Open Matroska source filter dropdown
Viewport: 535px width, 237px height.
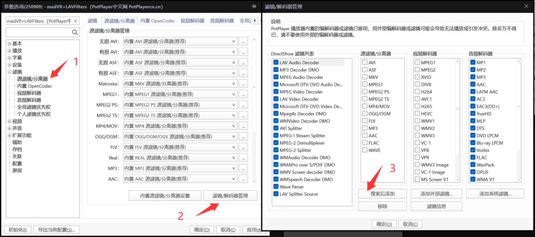[180, 83]
